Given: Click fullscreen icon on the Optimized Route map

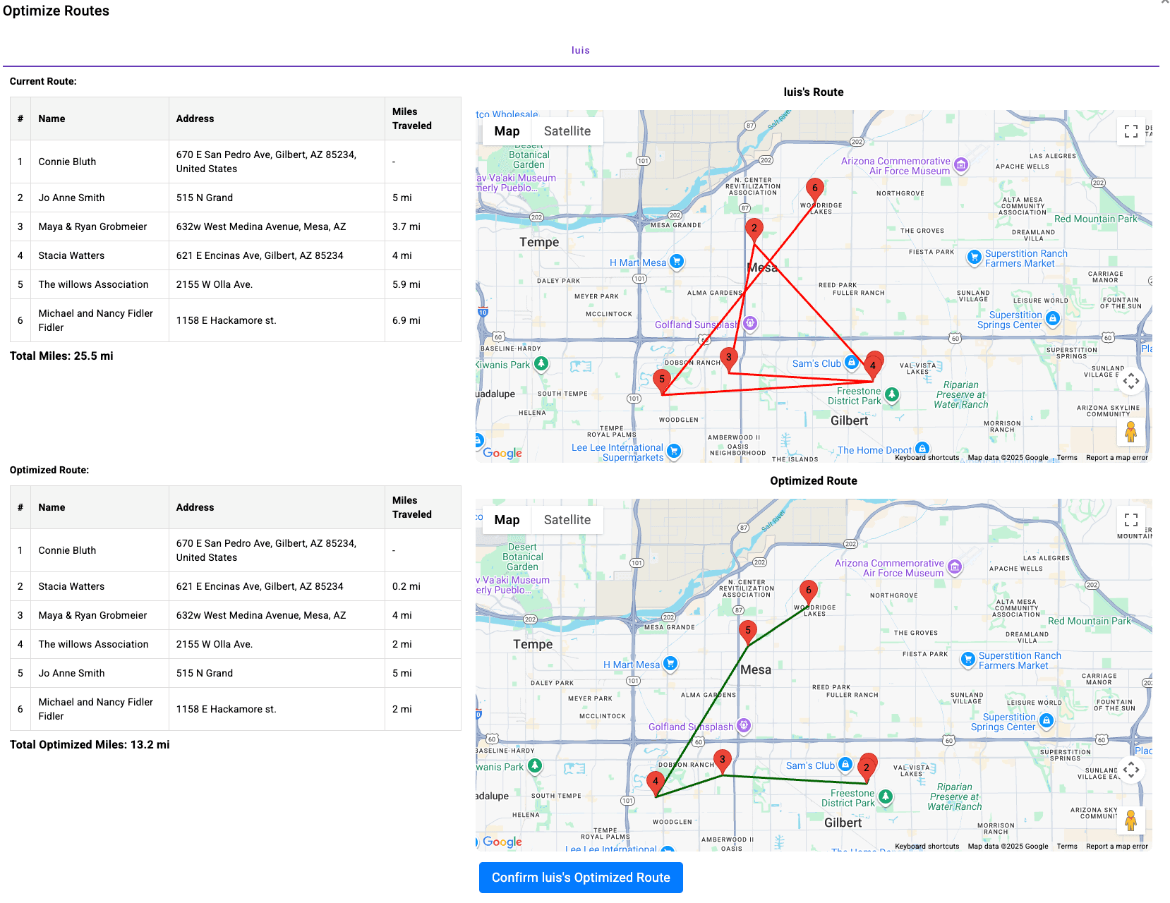Looking at the screenshot, I should tap(1130, 520).
